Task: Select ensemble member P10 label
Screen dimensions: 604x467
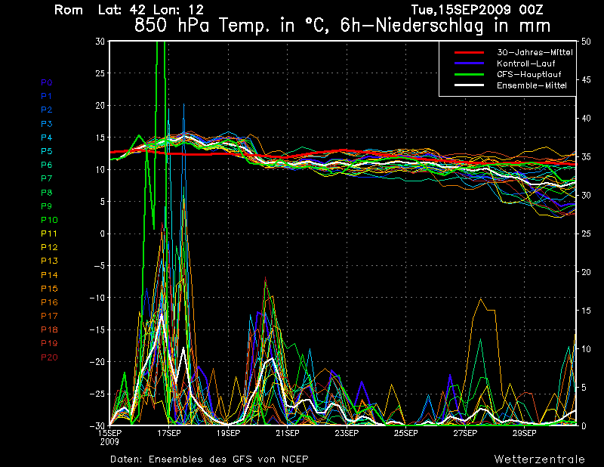Action: click(x=48, y=220)
